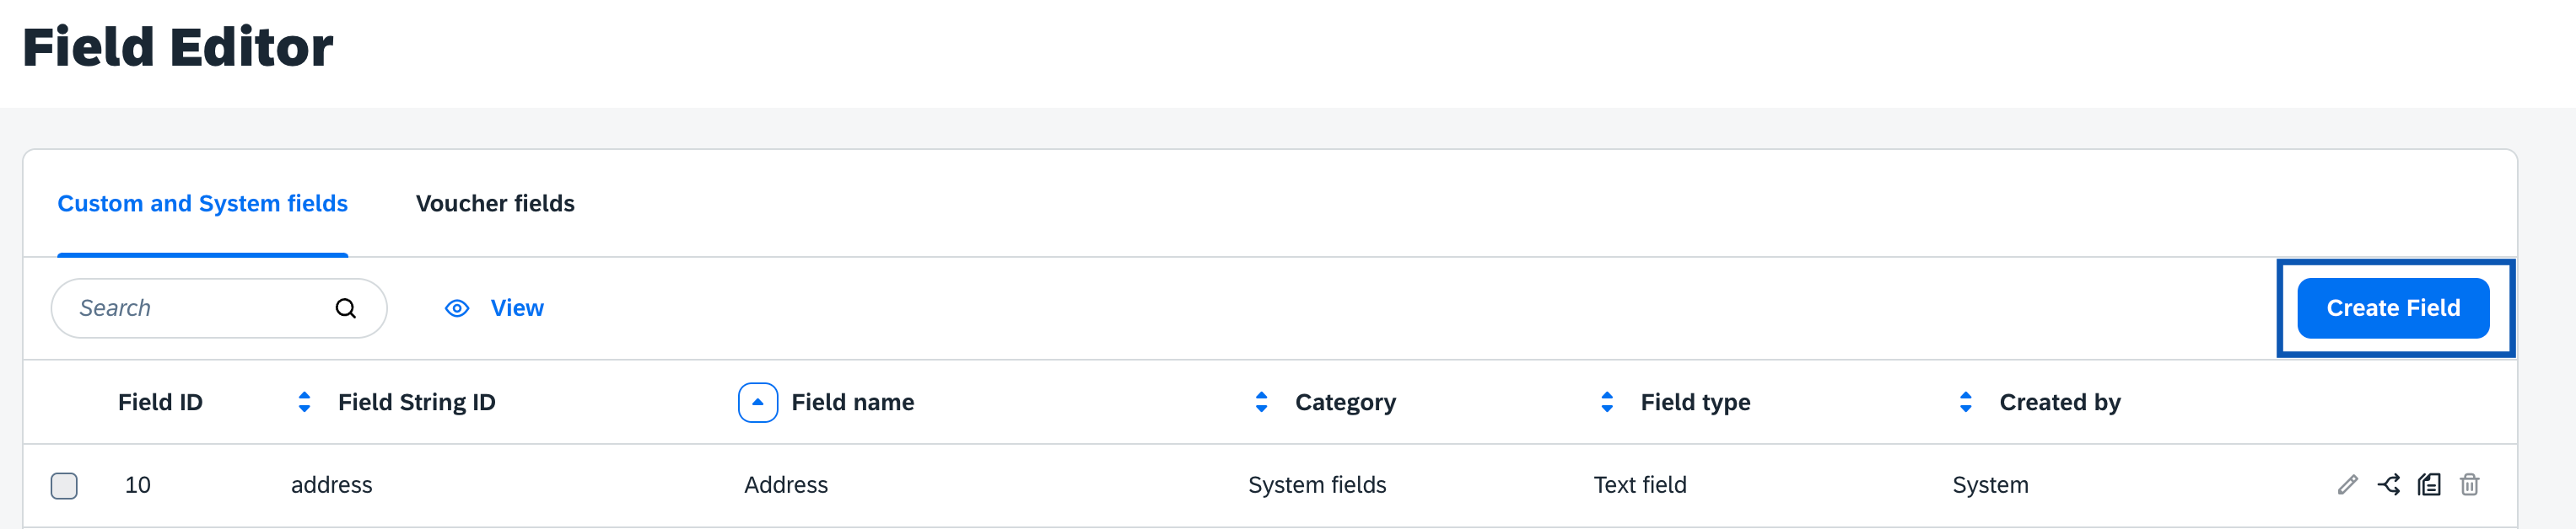Edit the address field with the pencil icon
The width and height of the screenshot is (2576, 529).
click(x=2347, y=485)
